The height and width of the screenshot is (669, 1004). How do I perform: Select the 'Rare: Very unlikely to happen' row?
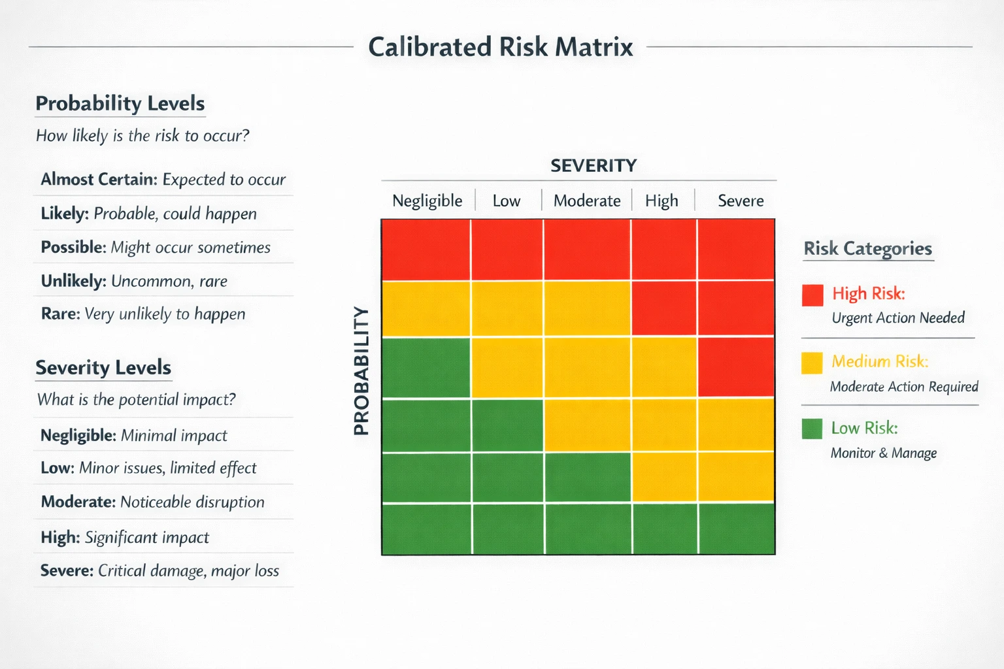tap(143, 314)
